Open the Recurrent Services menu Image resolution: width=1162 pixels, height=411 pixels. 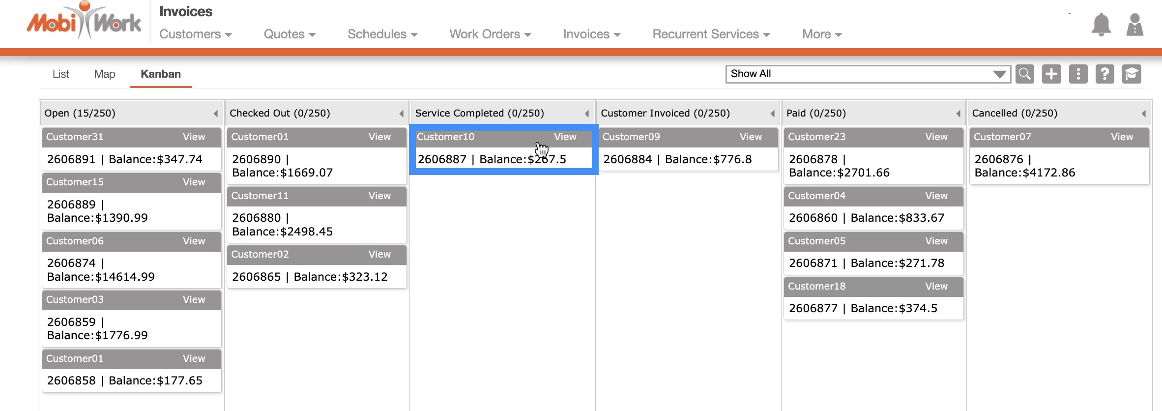711,34
